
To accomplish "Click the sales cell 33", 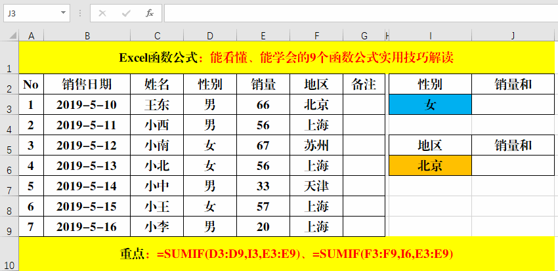I will 263,186.
